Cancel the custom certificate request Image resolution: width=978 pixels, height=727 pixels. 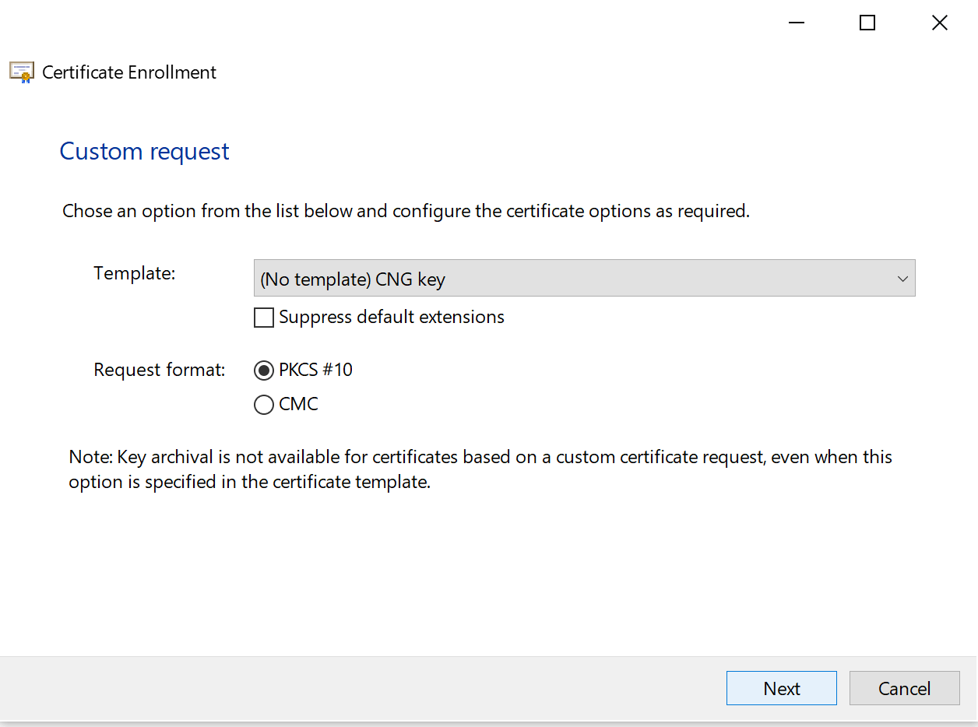tap(904, 688)
